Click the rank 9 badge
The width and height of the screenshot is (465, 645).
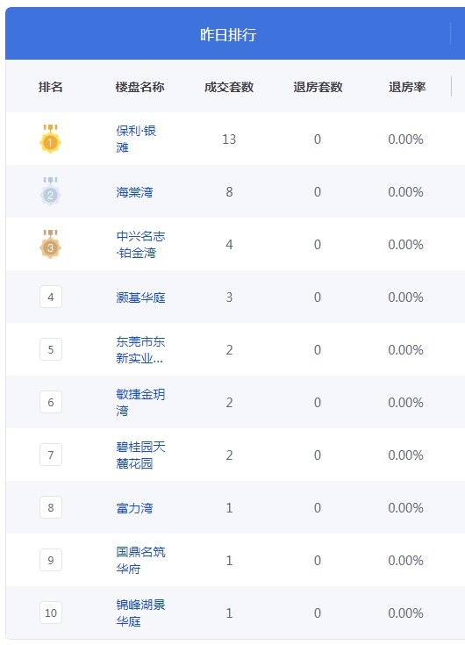pos(51,560)
